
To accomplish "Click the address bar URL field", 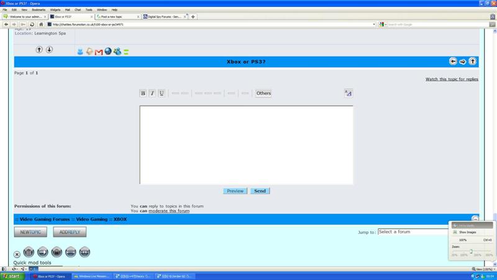I will (212, 24).
